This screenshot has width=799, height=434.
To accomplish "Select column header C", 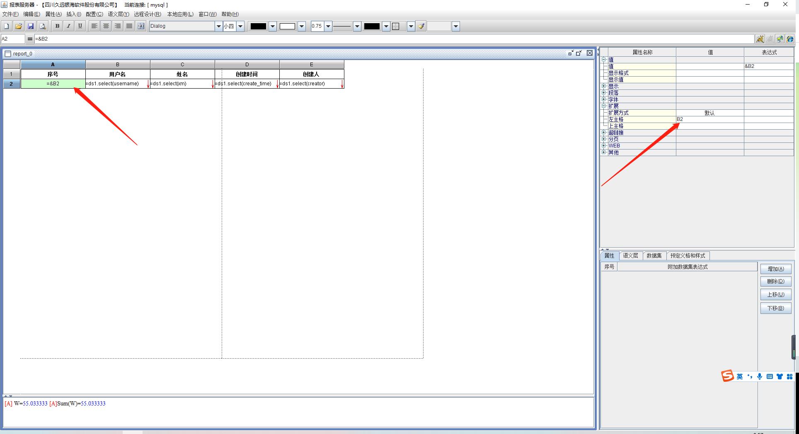I will pyautogui.click(x=182, y=65).
